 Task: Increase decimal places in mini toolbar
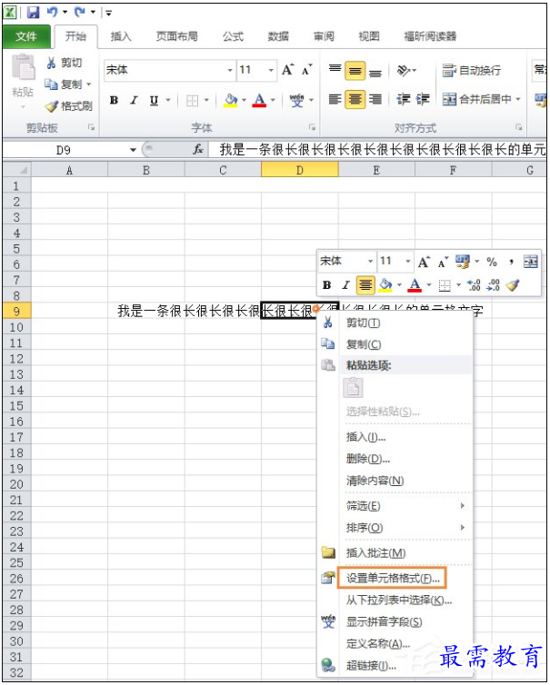[474, 285]
